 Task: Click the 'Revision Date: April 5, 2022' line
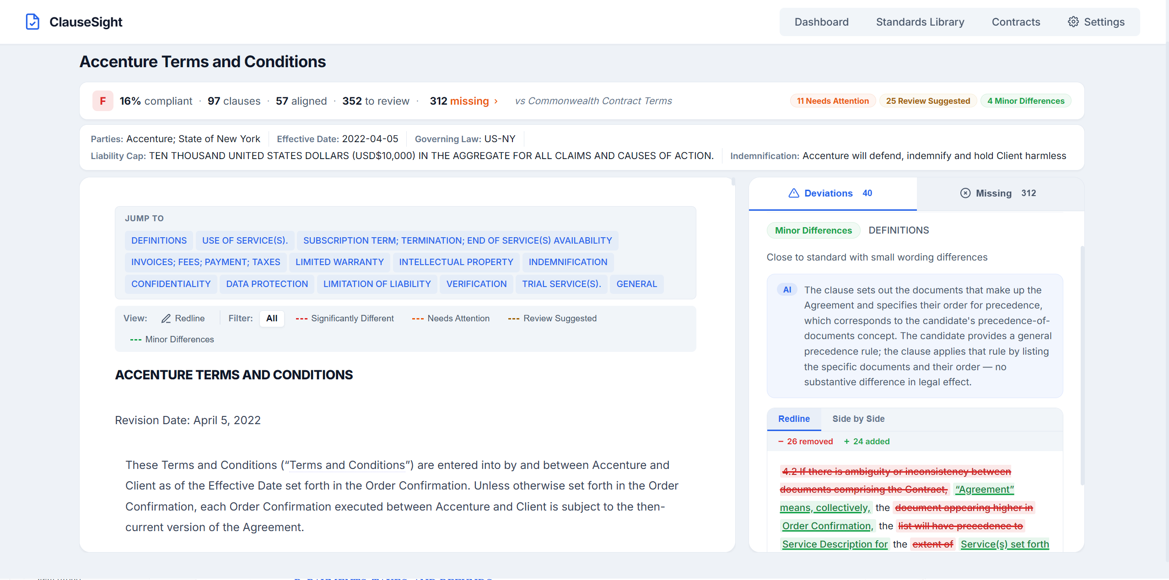coord(188,420)
